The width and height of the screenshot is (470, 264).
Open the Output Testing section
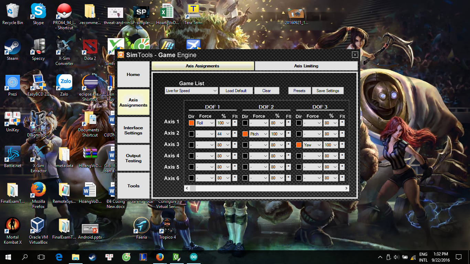pos(133,158)
